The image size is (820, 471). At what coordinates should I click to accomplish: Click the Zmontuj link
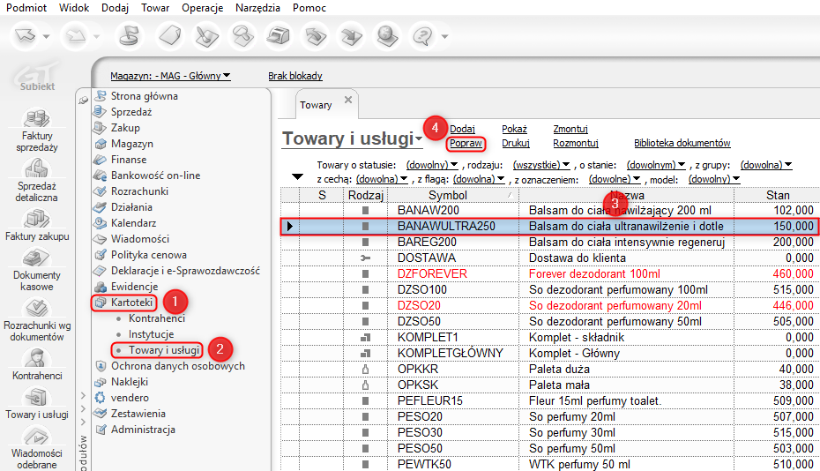click(x=570, y=129)
